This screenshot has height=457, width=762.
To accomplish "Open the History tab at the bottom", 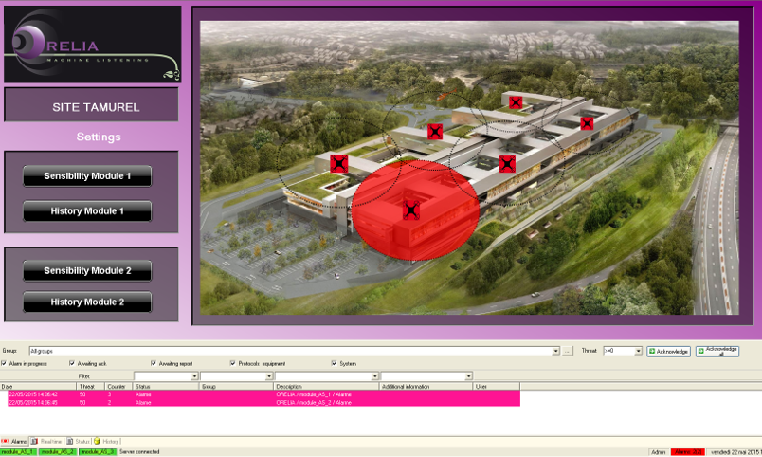I will 107,441.
